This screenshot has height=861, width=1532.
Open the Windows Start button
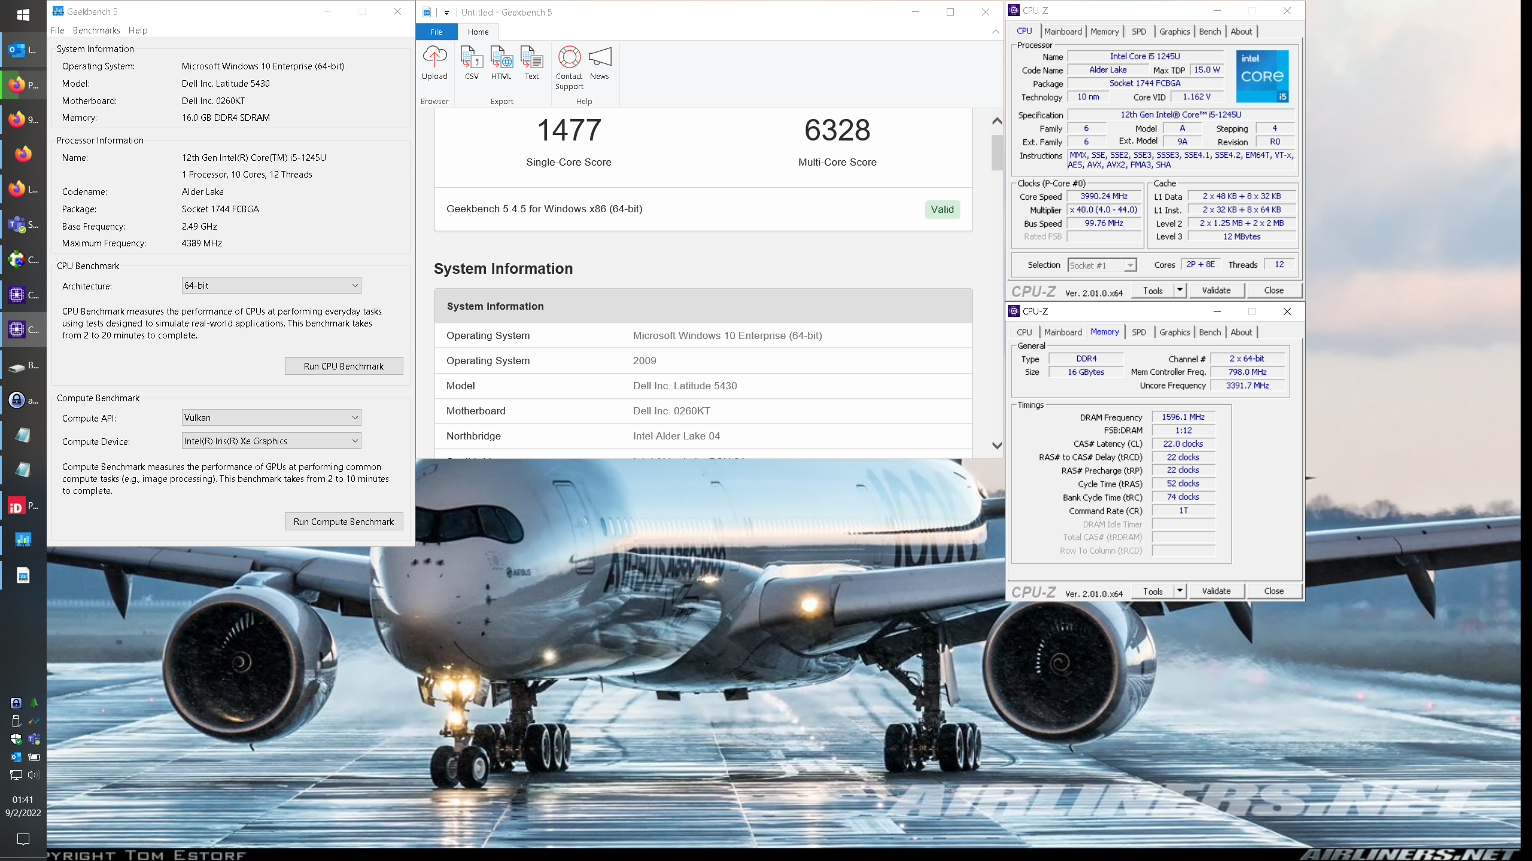tap(23, 15)
